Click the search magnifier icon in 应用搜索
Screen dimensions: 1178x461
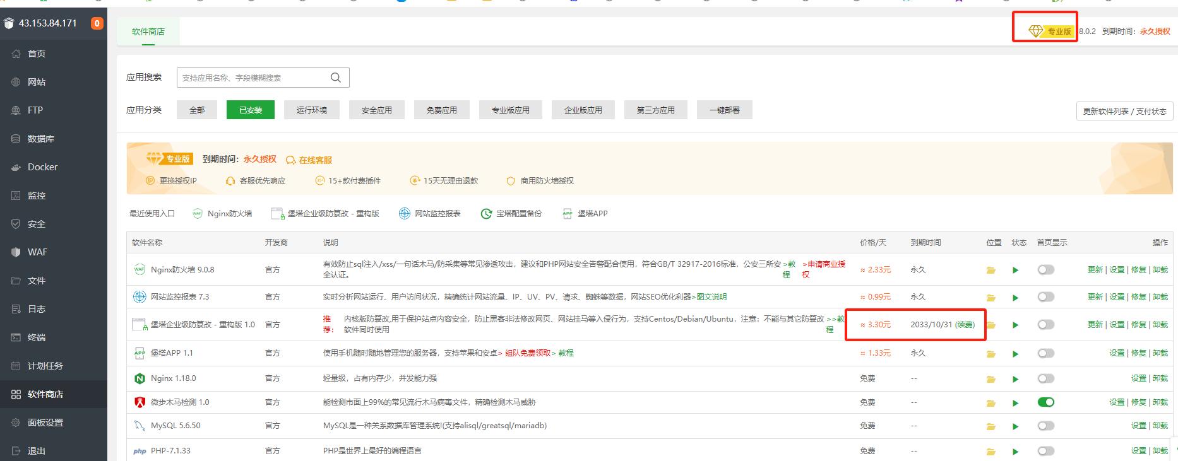[336, 78]
